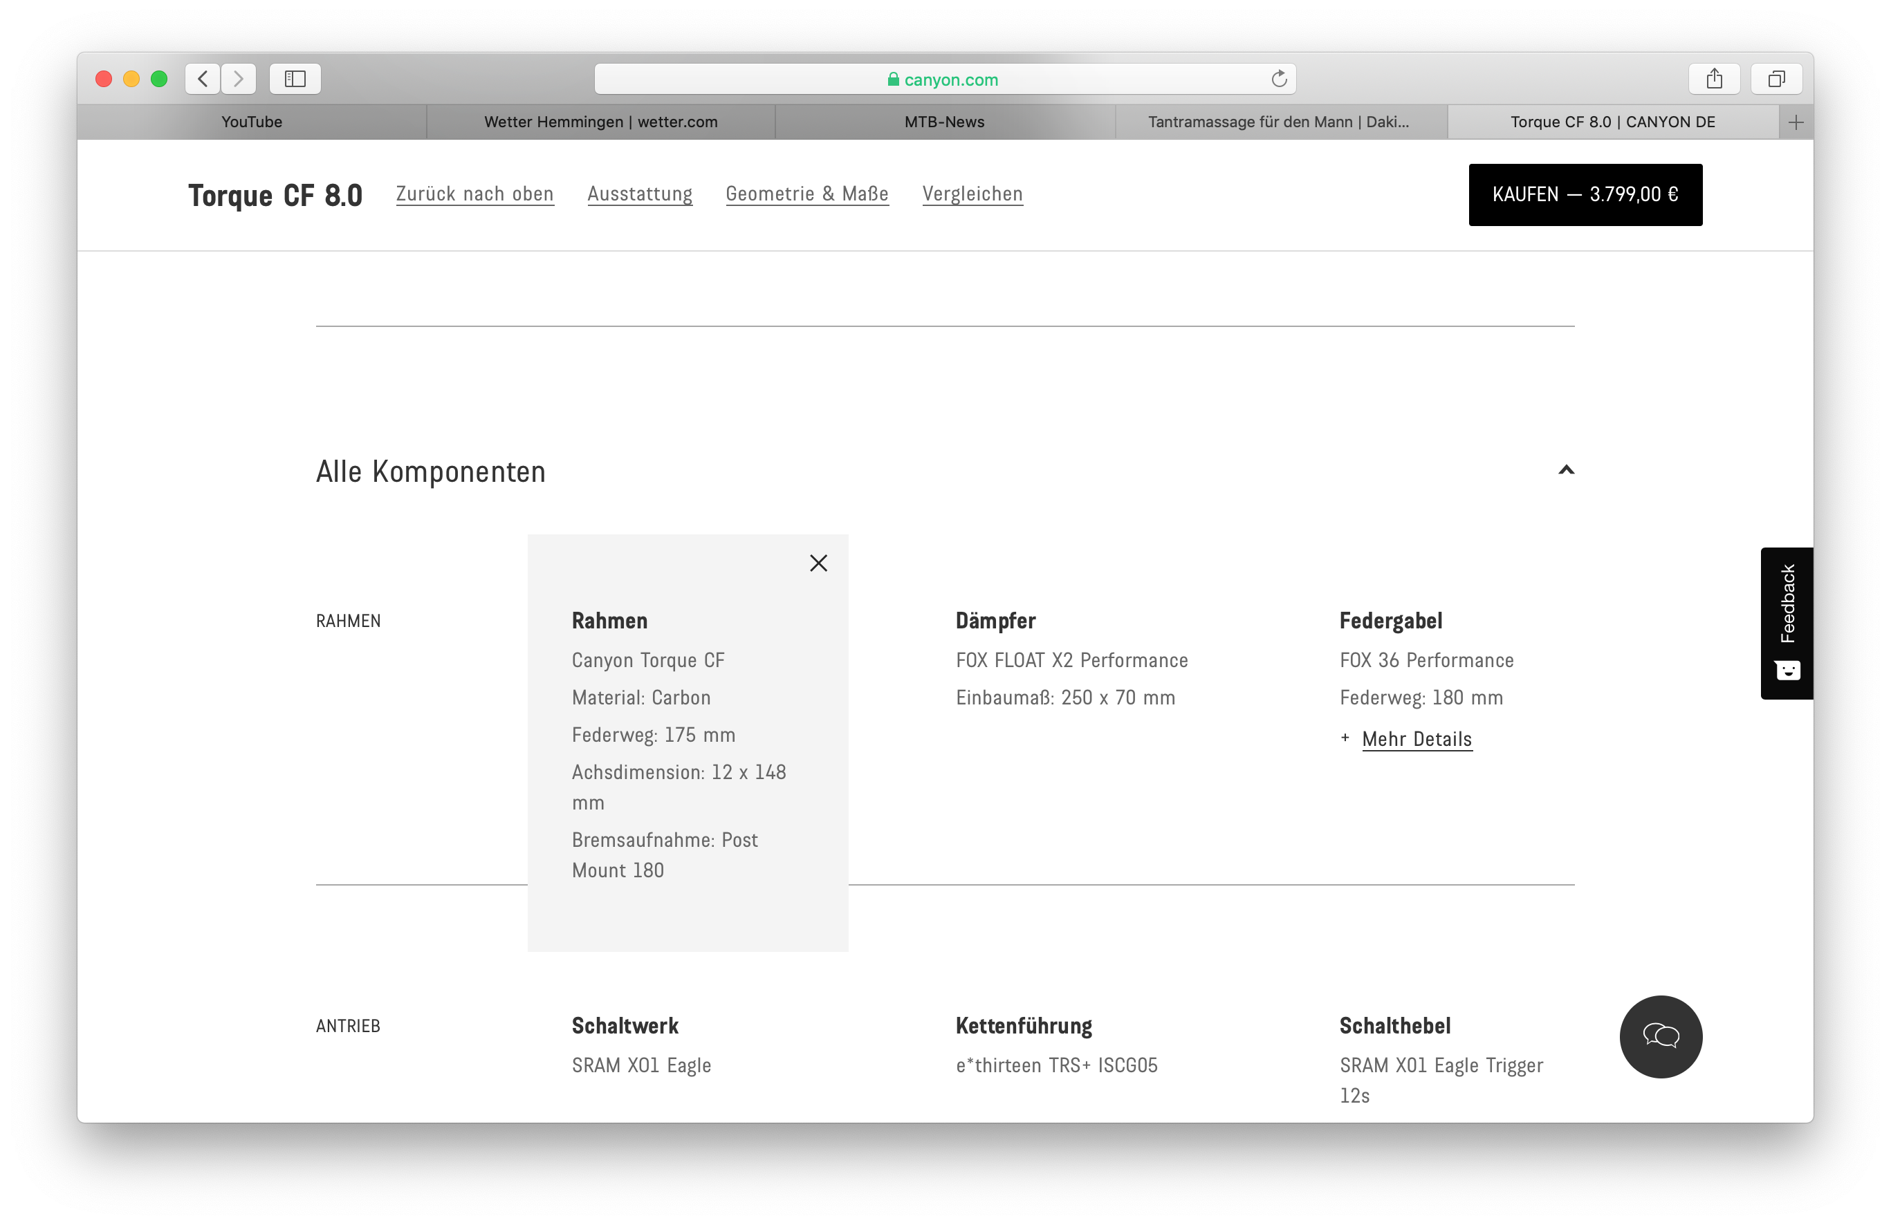Click the canyon.com address bar
Screen dimensions: 1891x1225
945,79
